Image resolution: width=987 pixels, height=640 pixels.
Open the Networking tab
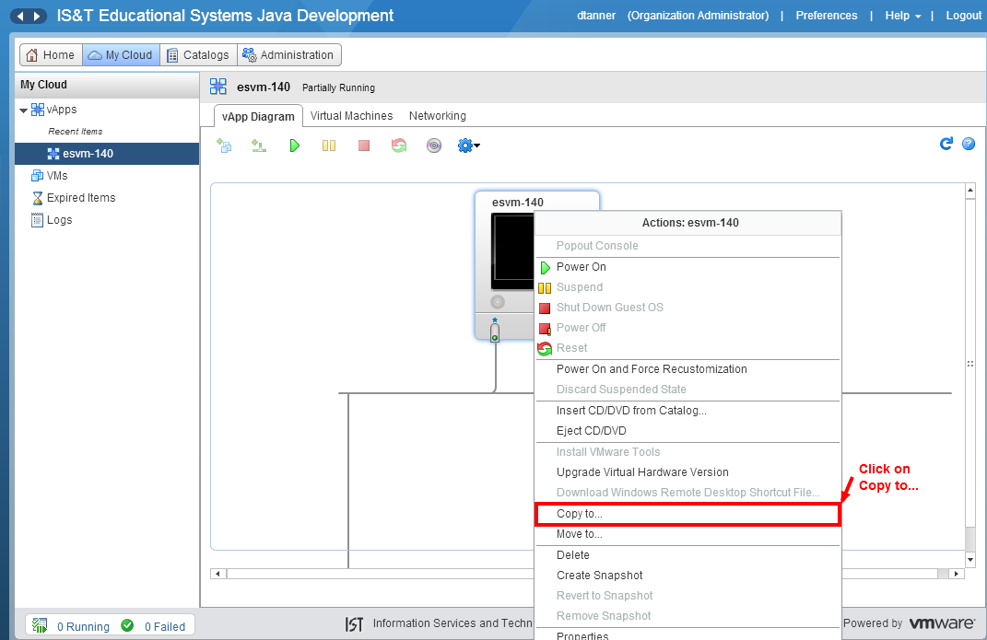438,116
